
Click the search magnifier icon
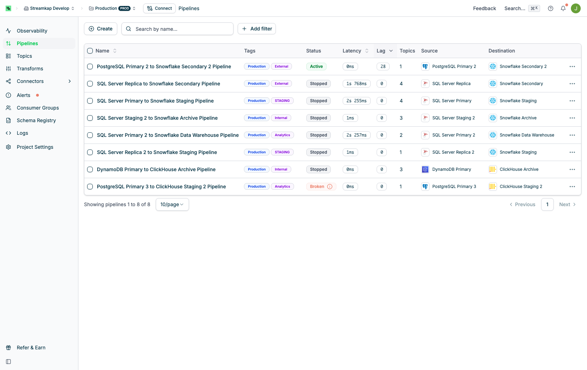pos(128,29)
